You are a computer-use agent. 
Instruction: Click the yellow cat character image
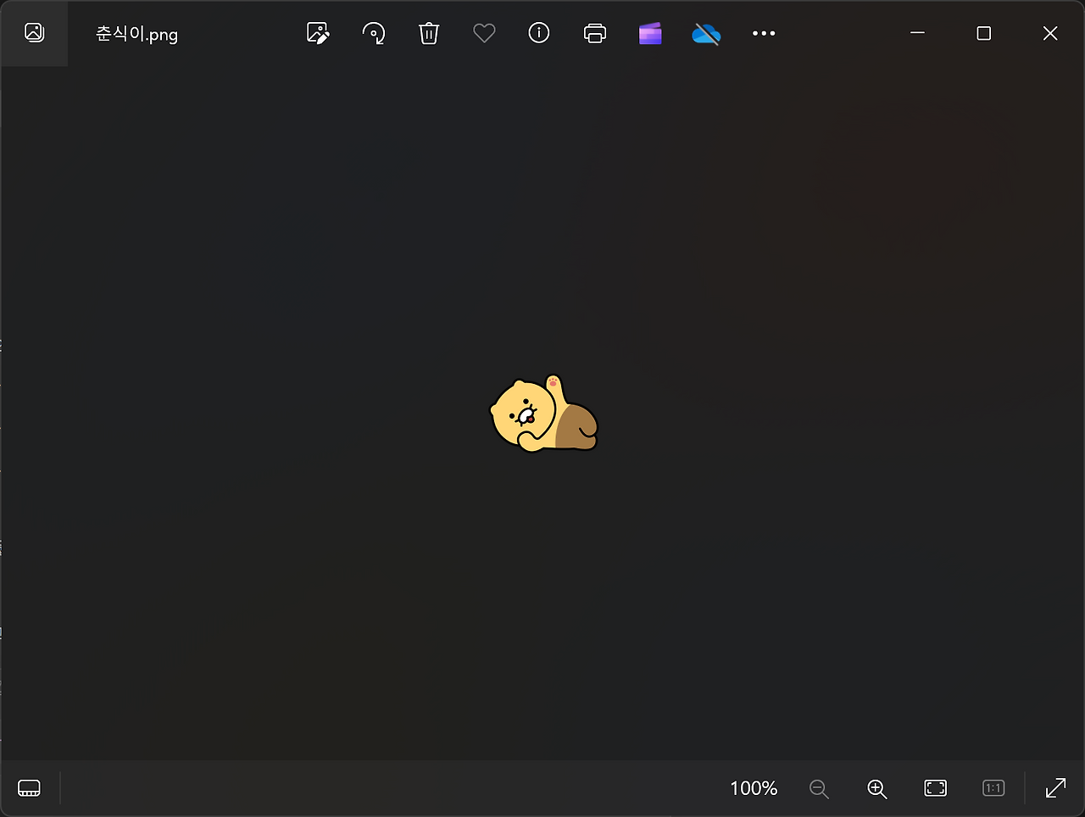pos(544,414)
